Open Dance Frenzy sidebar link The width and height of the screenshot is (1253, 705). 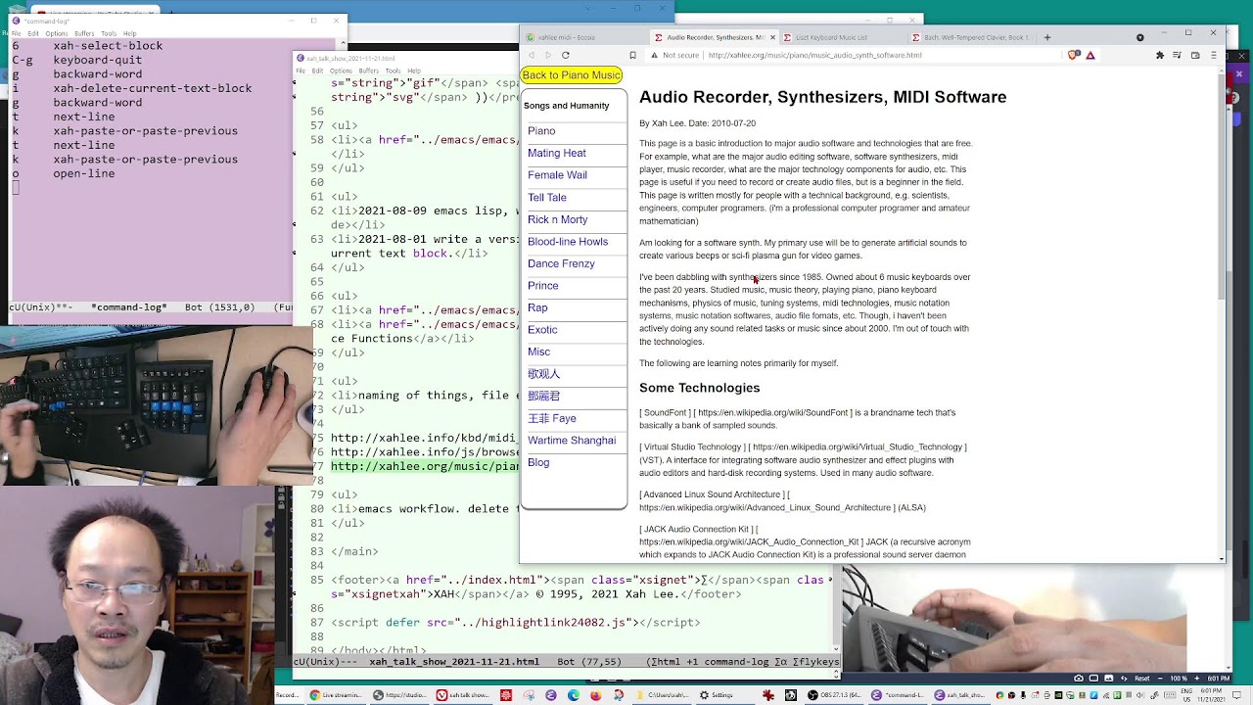pyautogui.click(x=561, y=263)
